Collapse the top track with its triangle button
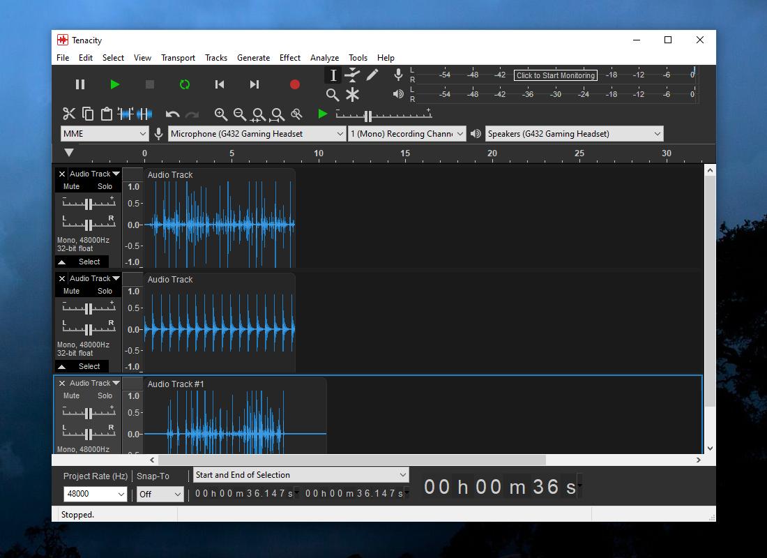Image resolution: width=767 pixels, height=558 pixels. 61,262
